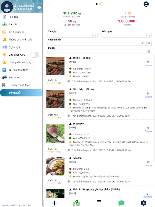This screenshot has height=207, width=155.
Task: Click the Cơm thiu title text
Action: [77, 158]
